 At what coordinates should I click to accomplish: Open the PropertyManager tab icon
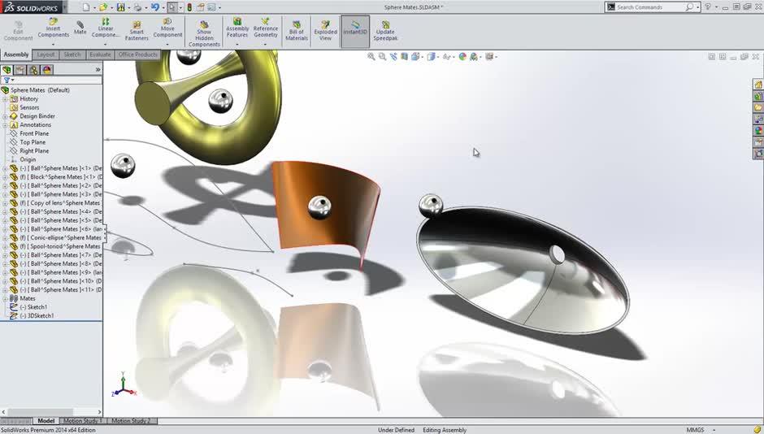20,70
